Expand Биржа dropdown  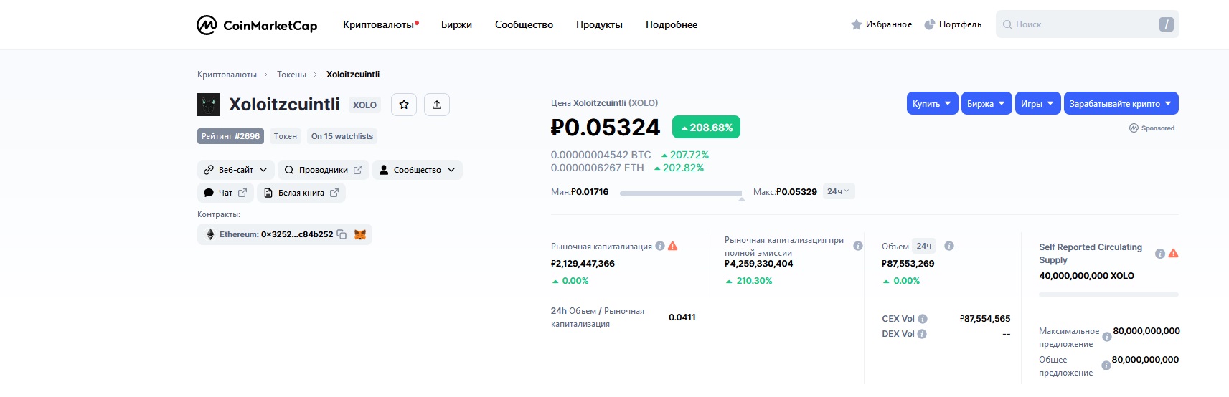click(987, 103)
